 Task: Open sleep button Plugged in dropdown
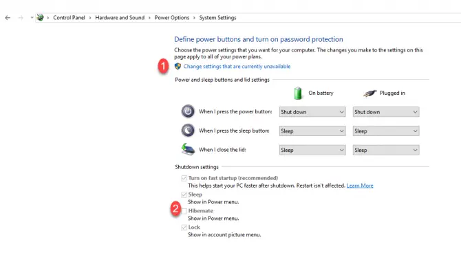click(x=386, y=131)
